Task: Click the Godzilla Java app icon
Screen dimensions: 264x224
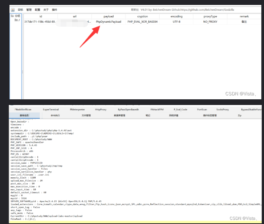Action: coord(13,10)
